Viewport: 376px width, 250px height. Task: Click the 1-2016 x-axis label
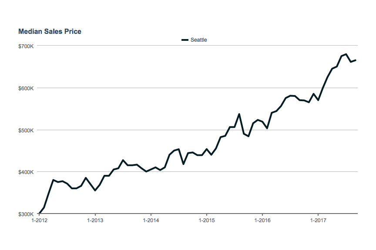262,220
